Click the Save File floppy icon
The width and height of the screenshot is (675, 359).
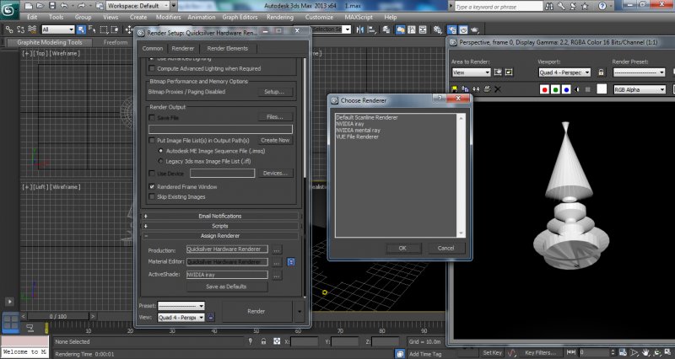pos(52,6)
